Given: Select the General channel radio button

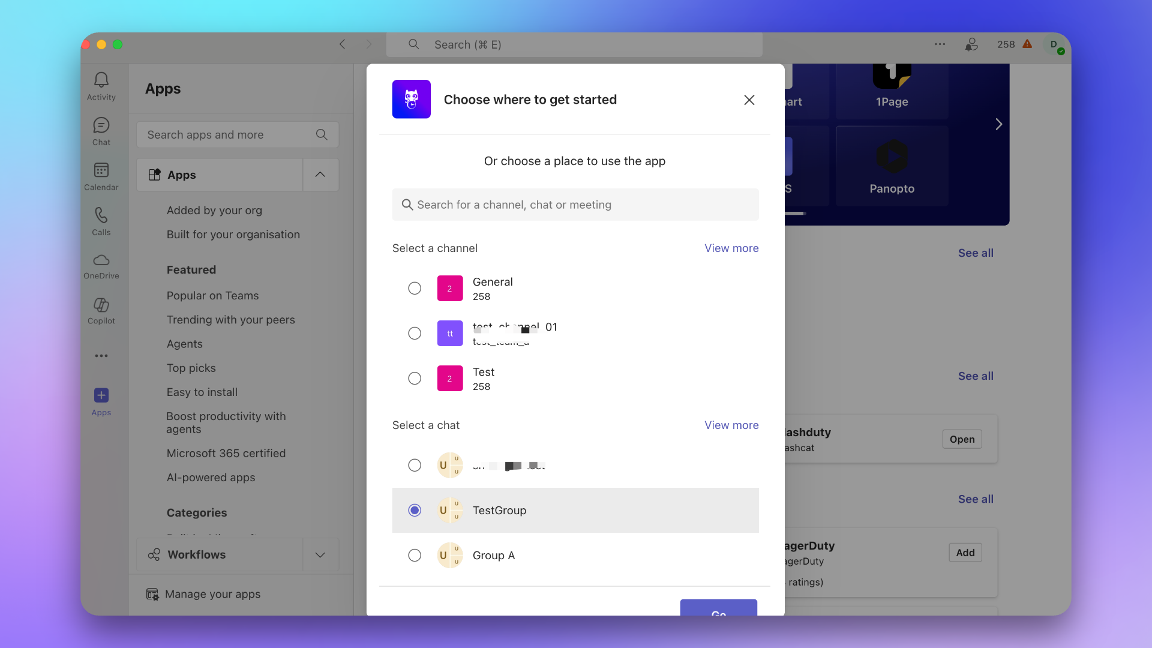Looking at the screenshot, I should pos(415,289).
